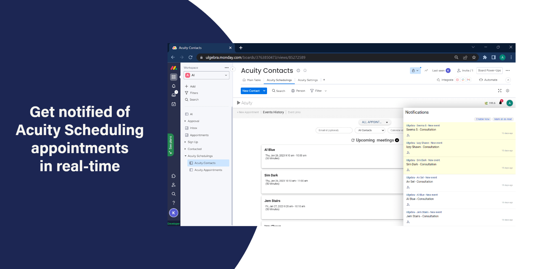Click the share page icon in address bar

click(465, 57)
